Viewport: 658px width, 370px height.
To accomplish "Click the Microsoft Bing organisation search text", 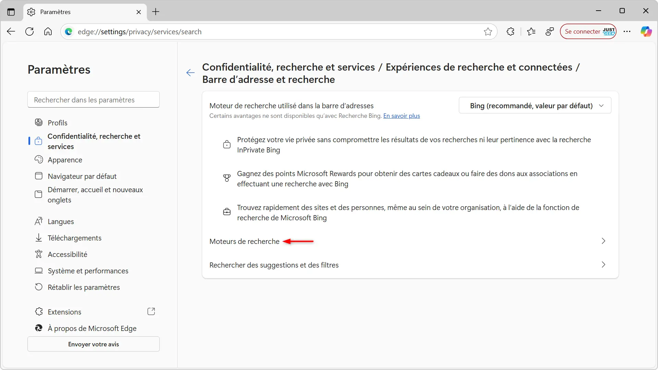I will 408,212.
